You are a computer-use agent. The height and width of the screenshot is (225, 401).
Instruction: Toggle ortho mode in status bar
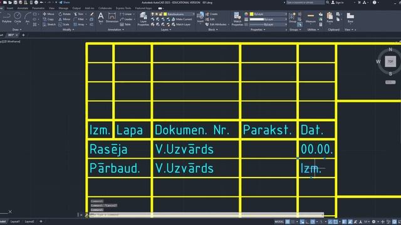pos(308,222)
